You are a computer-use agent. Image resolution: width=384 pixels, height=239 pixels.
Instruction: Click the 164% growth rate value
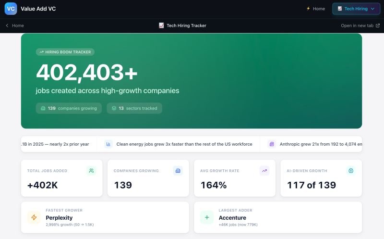pyautogui.click(x=214, y=185)
